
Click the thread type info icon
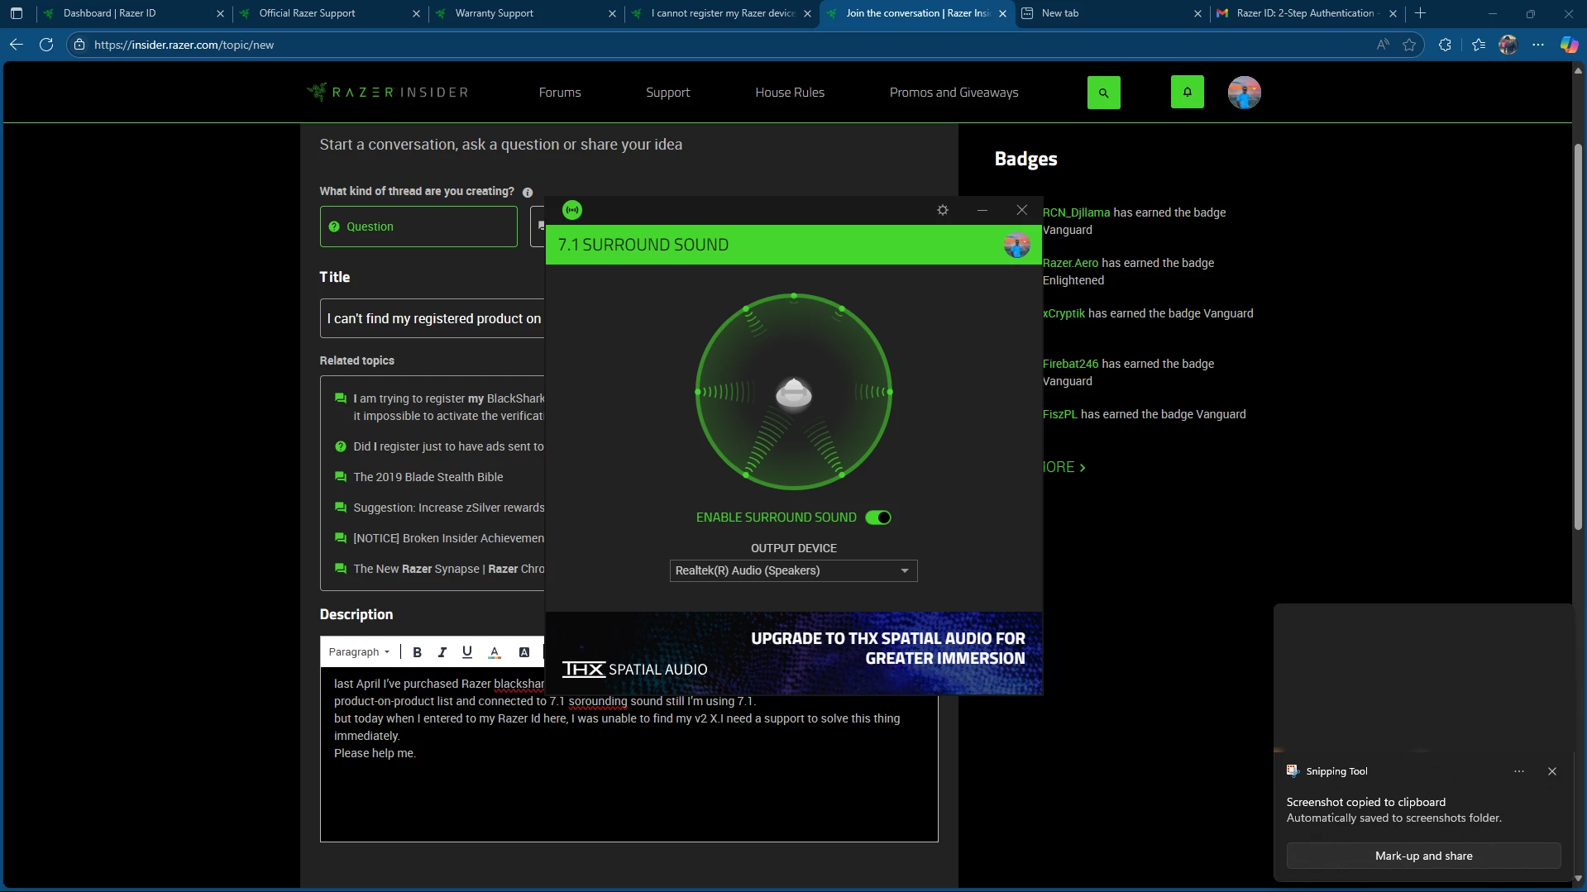pos(528,192)
